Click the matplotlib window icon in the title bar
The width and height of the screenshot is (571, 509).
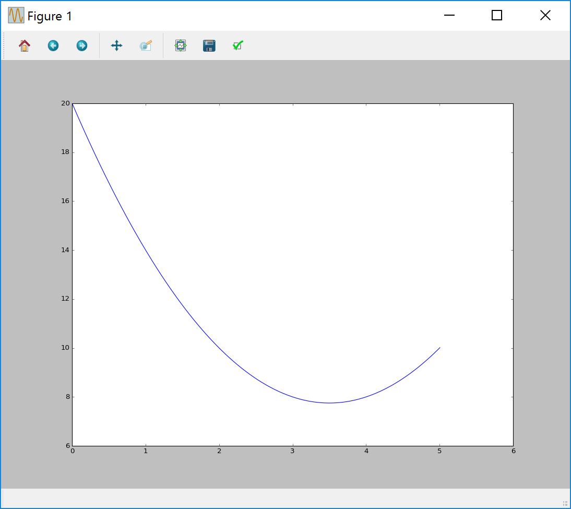(16, 15)
